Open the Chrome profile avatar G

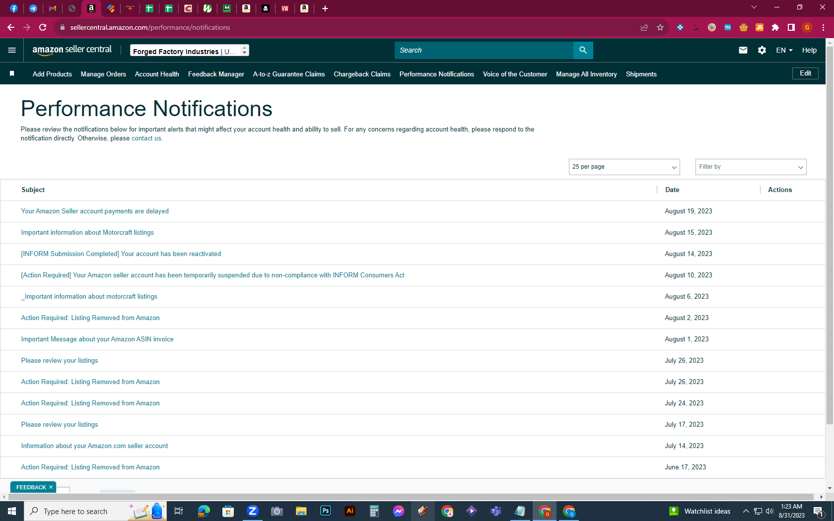coord(807,27)
